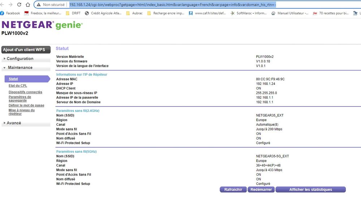Click the browser back arrow
This screenshot has width=361, height=200.
point(3,5)
